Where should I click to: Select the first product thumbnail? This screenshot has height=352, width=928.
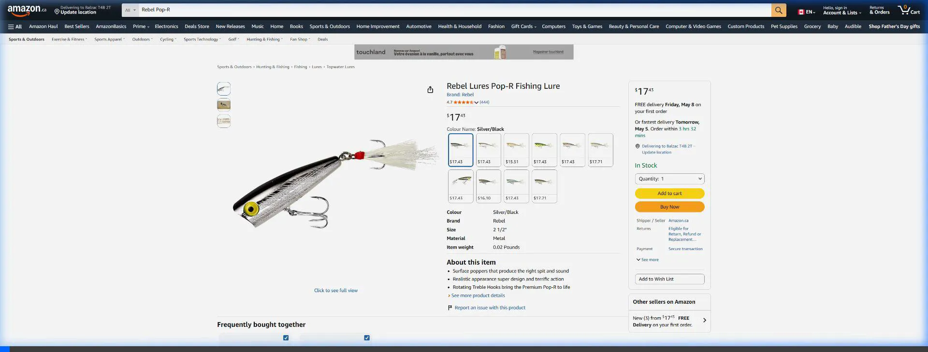click(x=224, y=89)
